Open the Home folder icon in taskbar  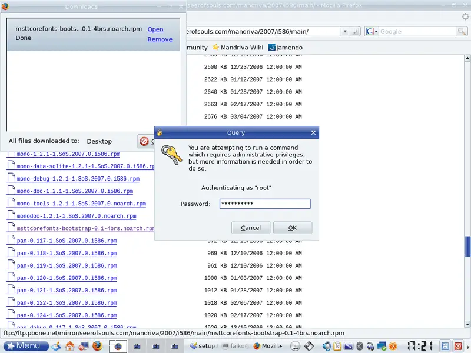[x=69, y=346]
